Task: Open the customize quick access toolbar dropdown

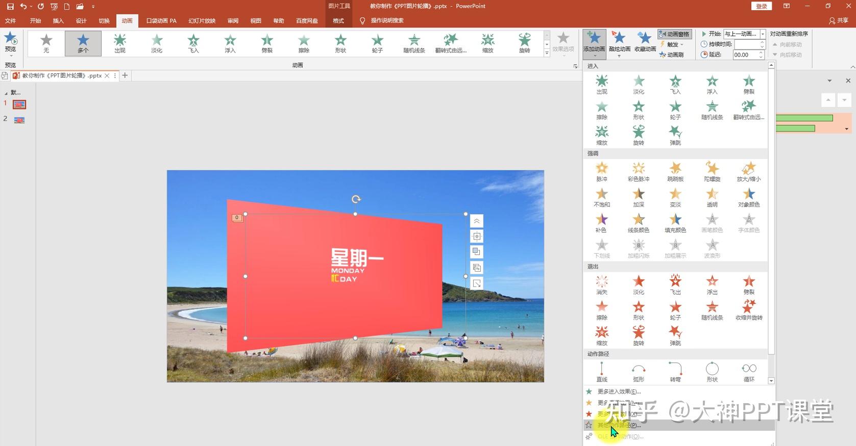Action: pos(93,6)
